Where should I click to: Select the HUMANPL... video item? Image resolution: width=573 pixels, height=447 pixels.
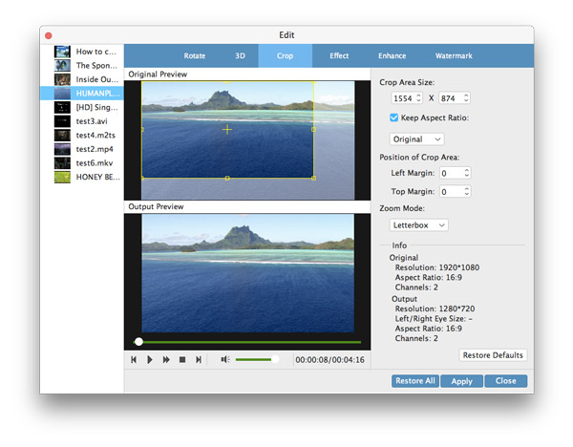tap(82, 94)
